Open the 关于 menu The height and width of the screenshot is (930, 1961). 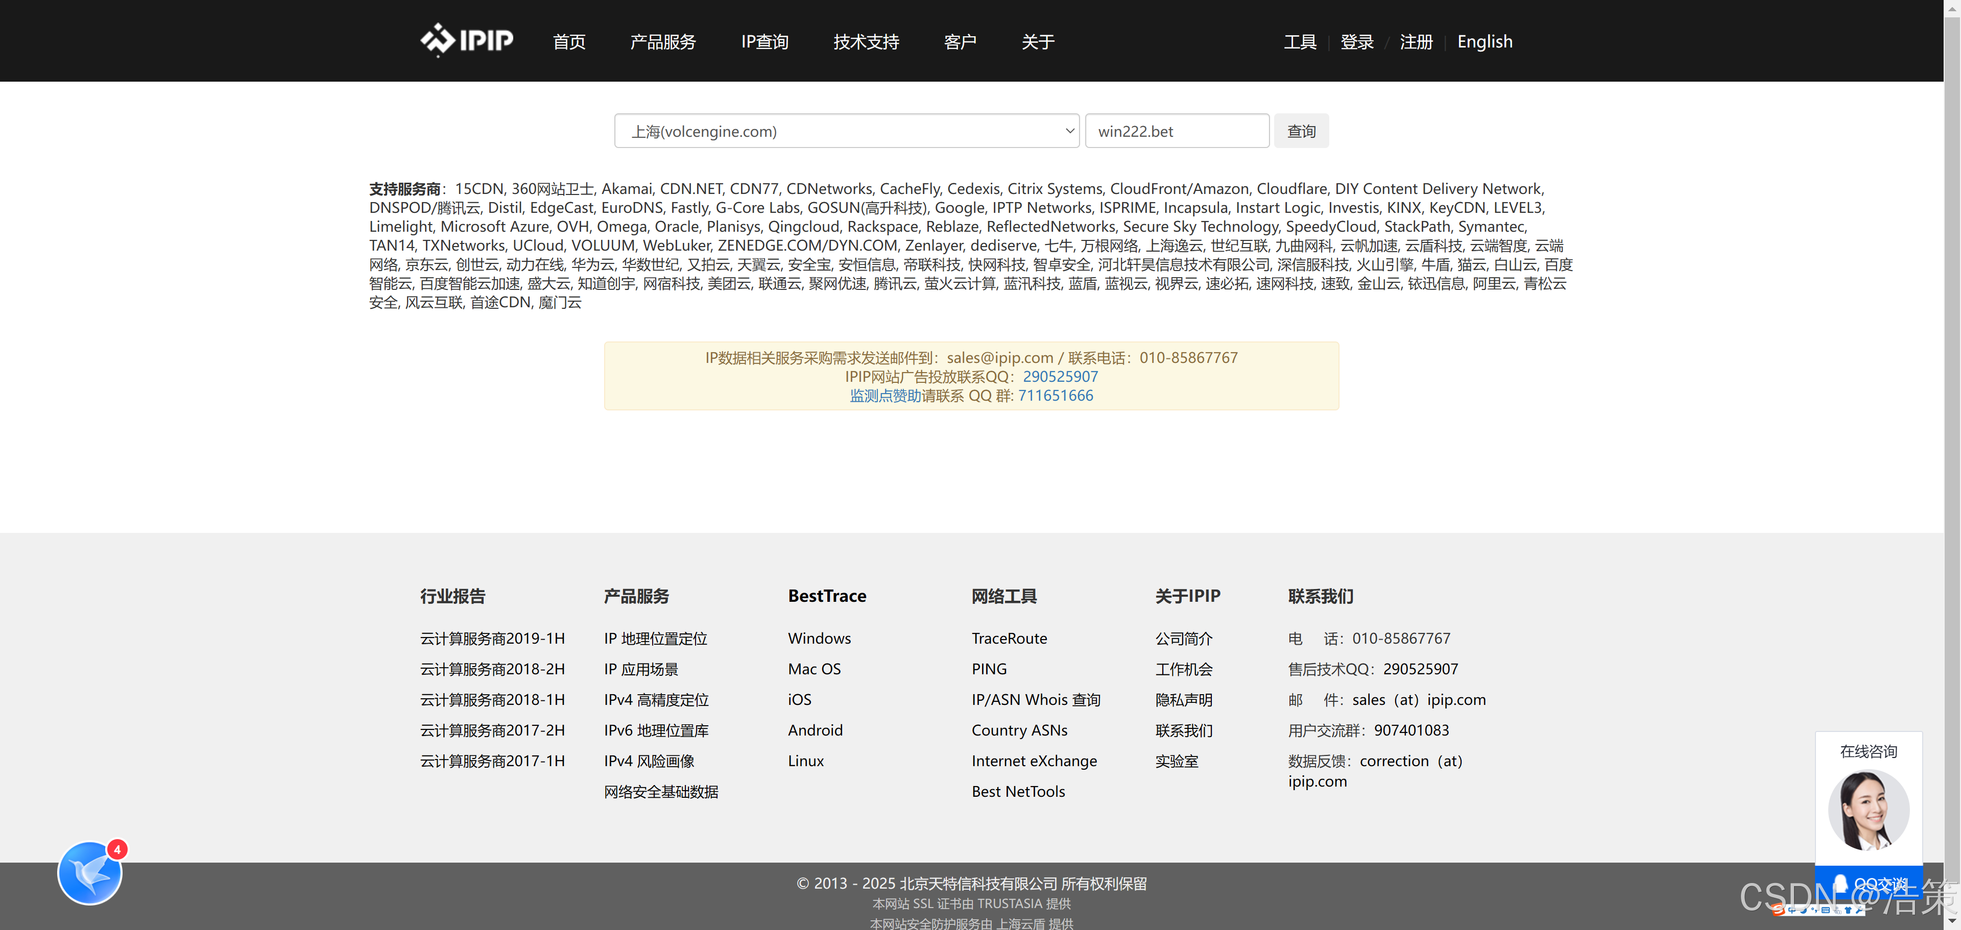(1038, 42)
